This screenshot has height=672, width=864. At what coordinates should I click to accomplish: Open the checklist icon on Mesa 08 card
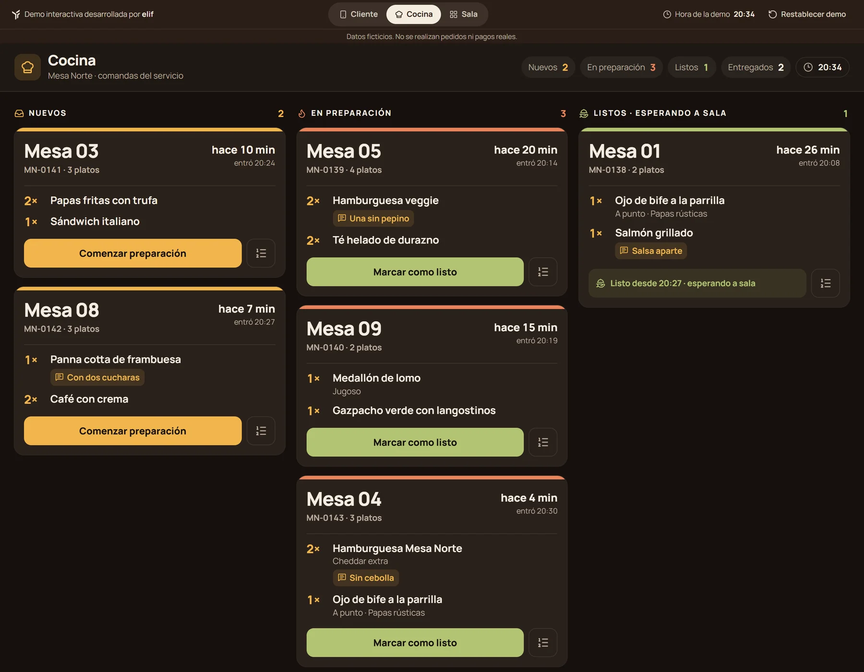pos(261,431)
